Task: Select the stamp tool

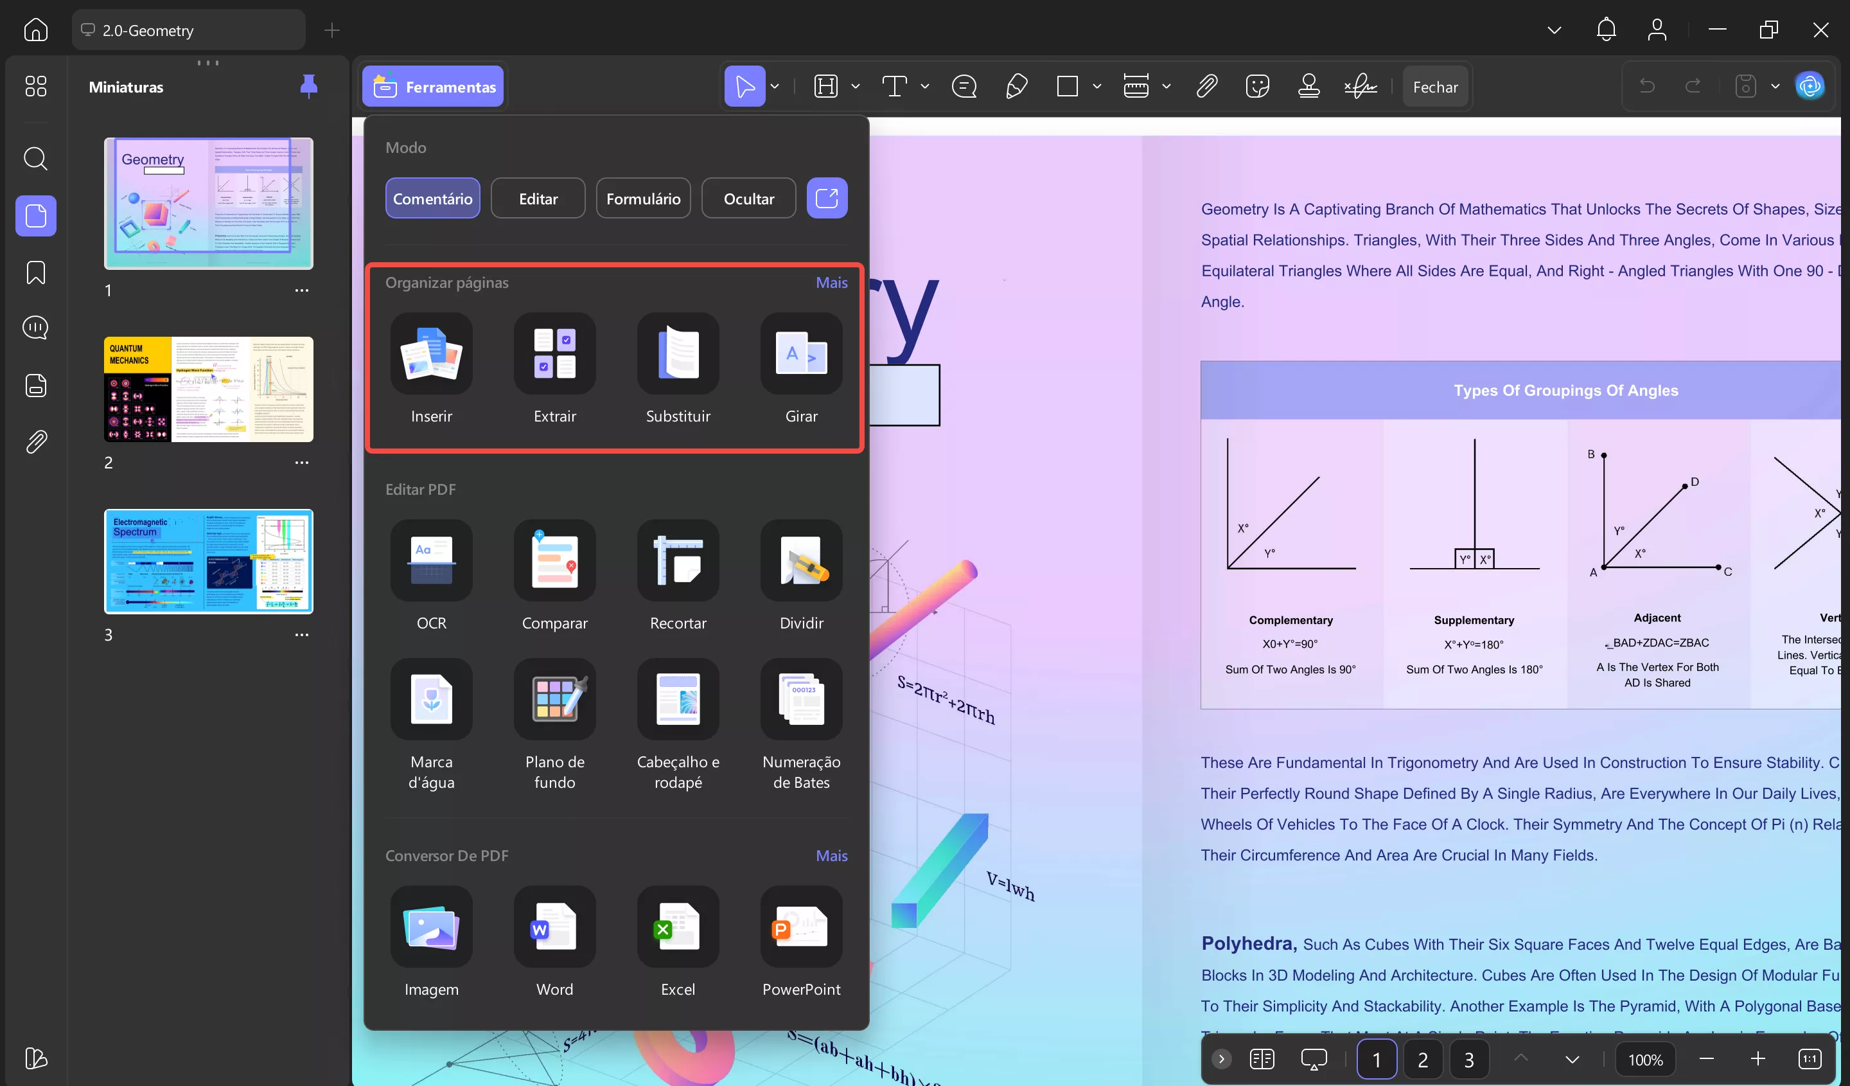Action: (1309, 86)
